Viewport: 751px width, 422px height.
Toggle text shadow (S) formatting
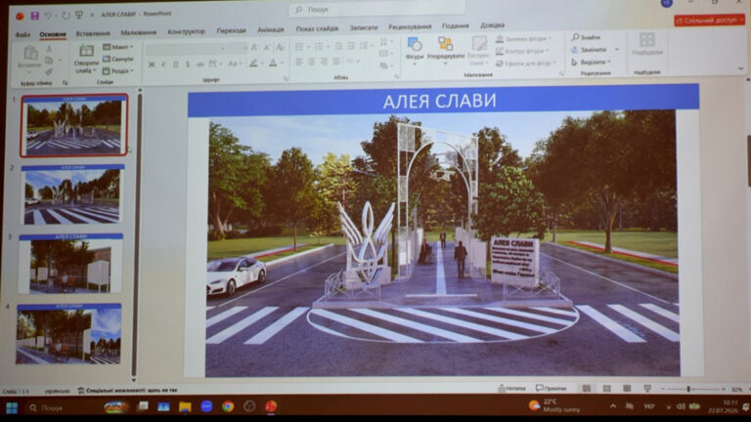click(x=188, y=64)
